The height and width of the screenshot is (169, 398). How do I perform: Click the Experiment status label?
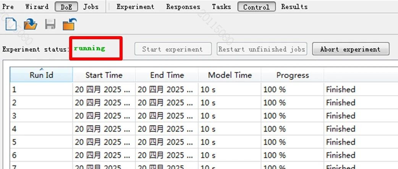(x=36, y=49)
